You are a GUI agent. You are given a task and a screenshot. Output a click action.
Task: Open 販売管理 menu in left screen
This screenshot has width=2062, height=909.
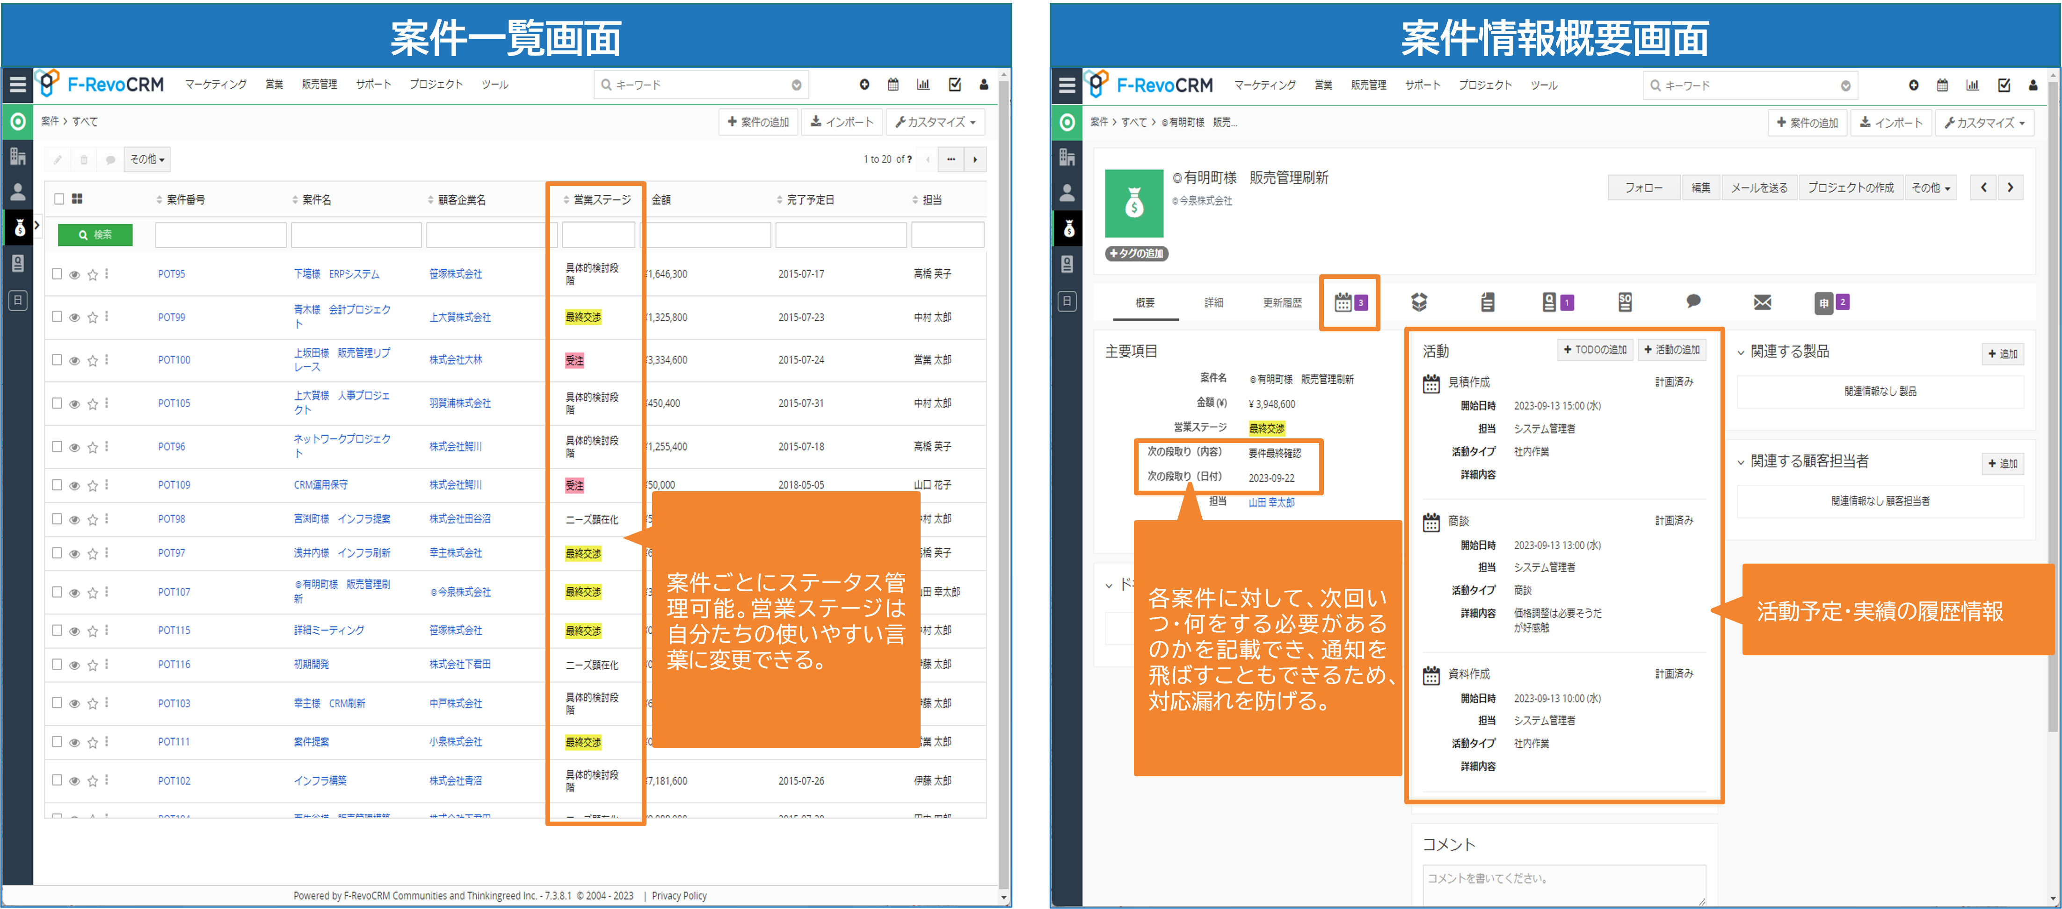click(319, 84)
